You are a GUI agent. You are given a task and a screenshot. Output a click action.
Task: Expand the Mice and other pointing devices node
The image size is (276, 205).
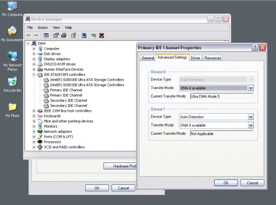pyautogui.click(x=34, y=121)
